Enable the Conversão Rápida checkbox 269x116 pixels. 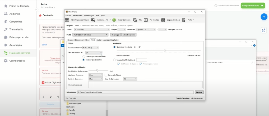point(106,75)
